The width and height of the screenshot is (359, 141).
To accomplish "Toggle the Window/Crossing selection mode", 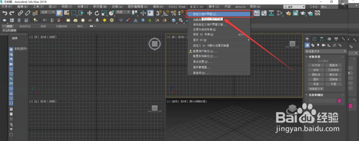I will tap(81, 13).
